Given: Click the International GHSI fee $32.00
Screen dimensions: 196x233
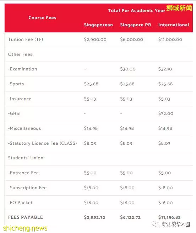Looking at the screenshot, I should tap(165, 113).
